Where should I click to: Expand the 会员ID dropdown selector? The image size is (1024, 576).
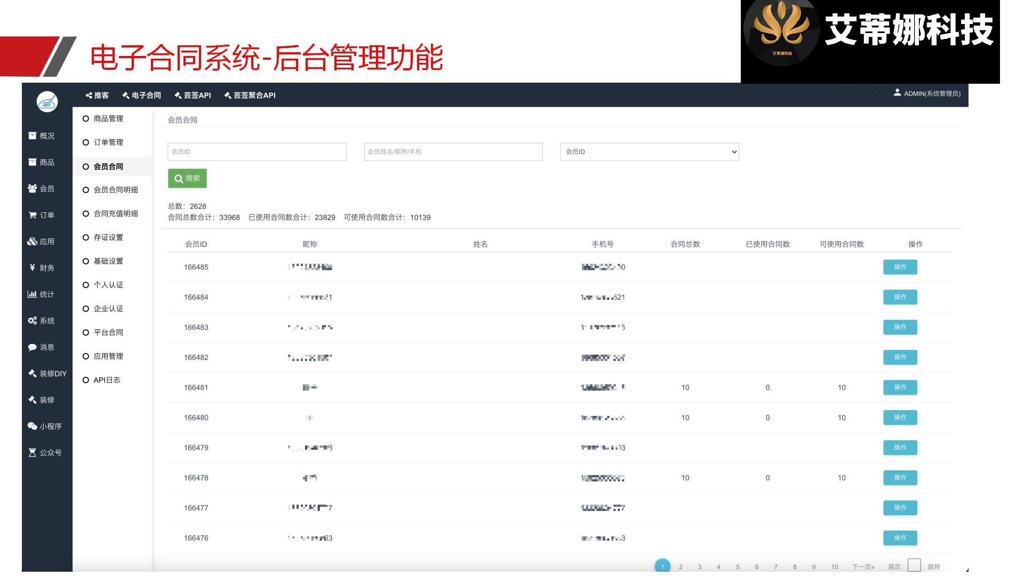[649, 152]
